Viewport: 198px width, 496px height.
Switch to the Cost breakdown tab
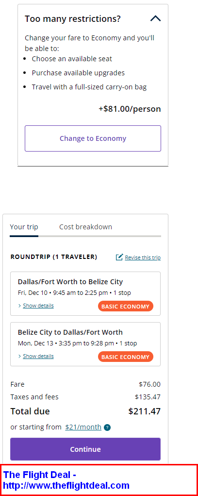coord(85,227)
